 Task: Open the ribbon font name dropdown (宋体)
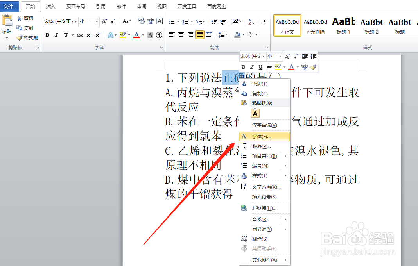(76, 21)
